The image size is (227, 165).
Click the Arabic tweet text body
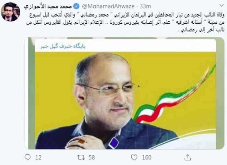point(125,23)
